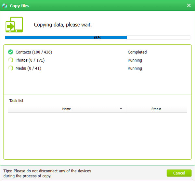Click the Photos loading spinner icon
The height and width of the screenshot is (181, 195).
pyautogui.click(x=10, y=60)
